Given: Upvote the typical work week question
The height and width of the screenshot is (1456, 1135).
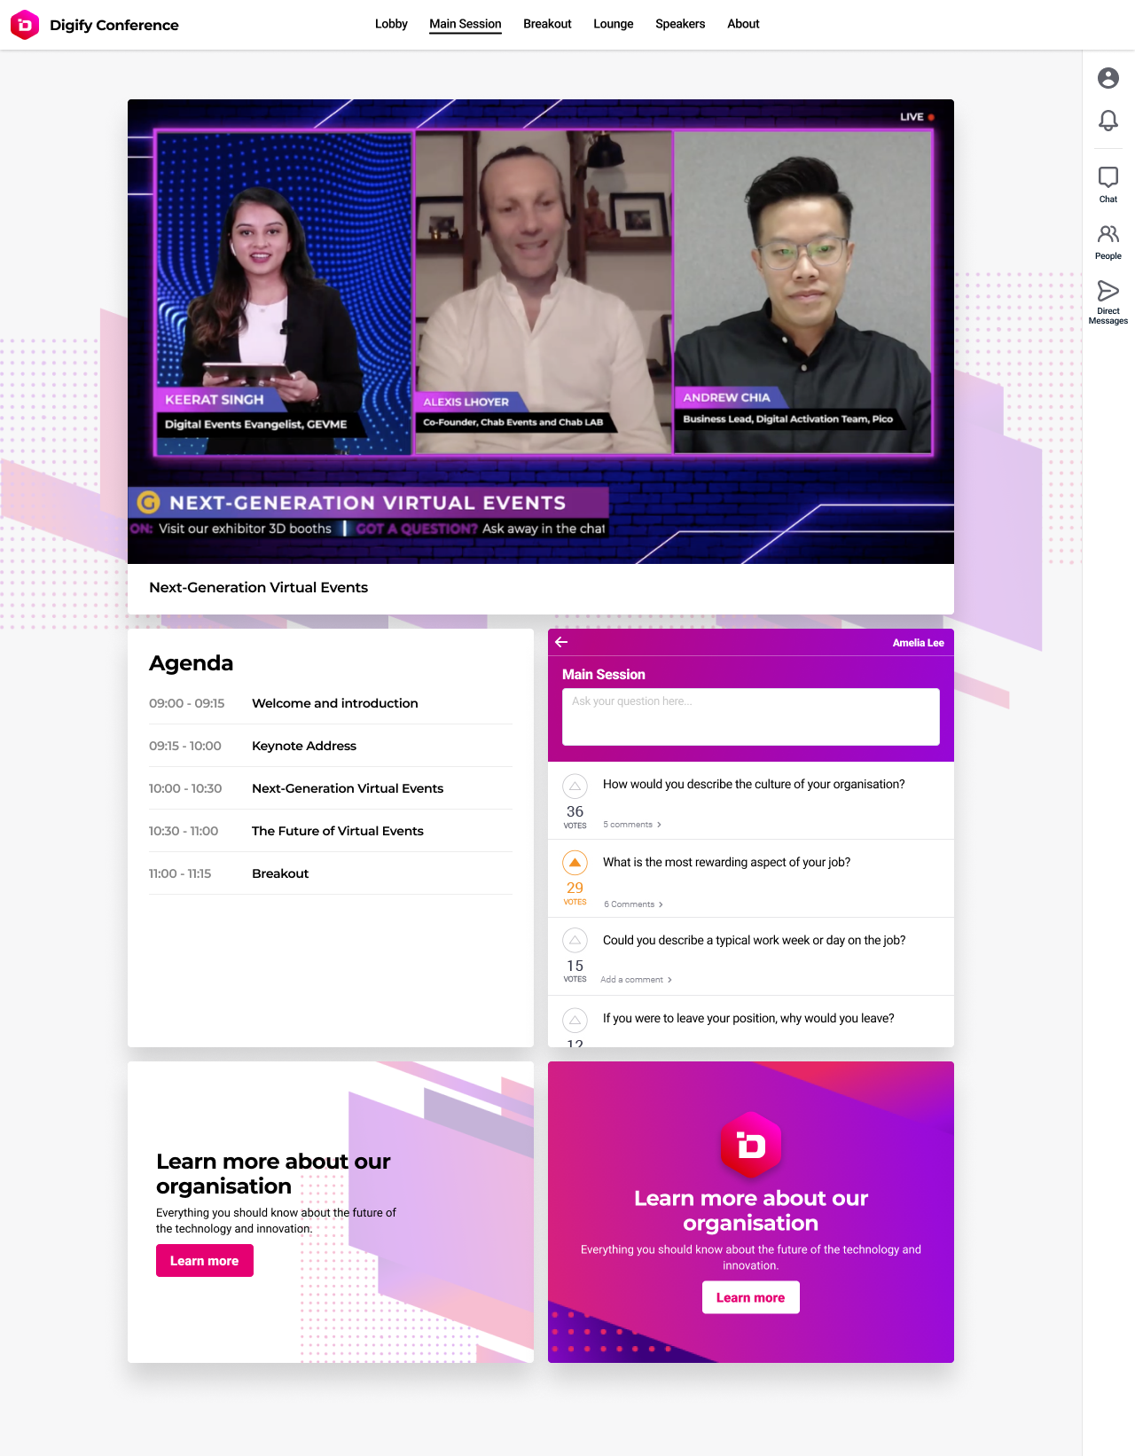Looking at the screenshot, I should 575,940.
